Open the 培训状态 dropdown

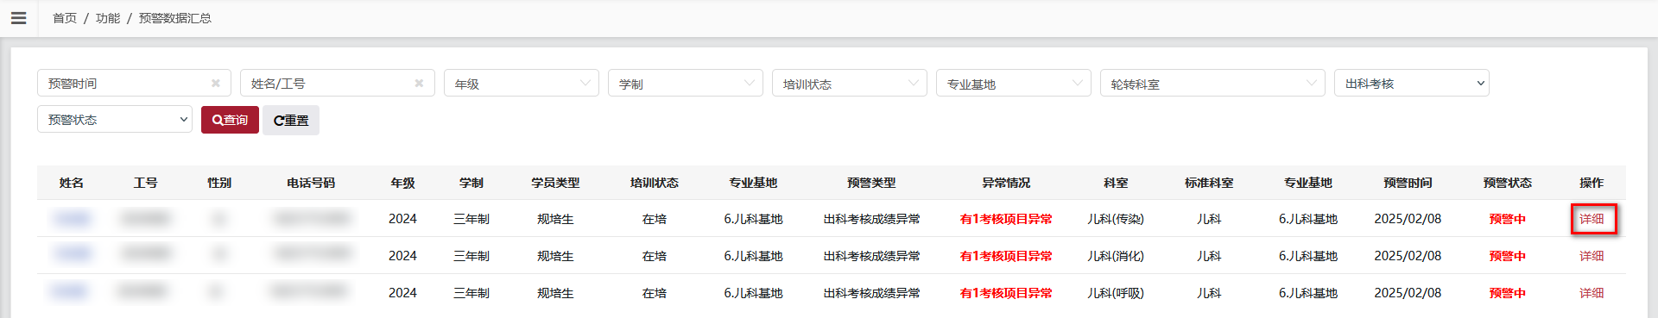pos(850,84)
